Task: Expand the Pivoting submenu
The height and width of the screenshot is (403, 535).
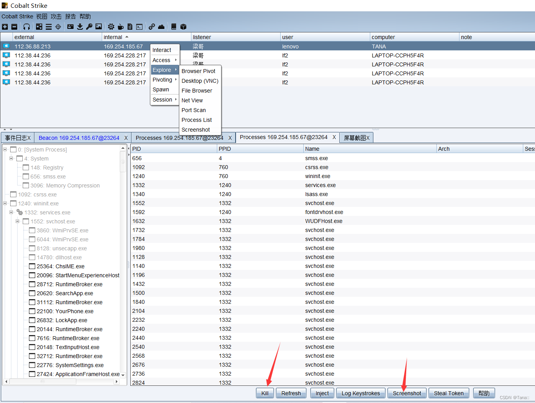Action: [x=164, y=80]
